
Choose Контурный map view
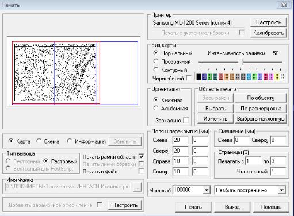(x=156, y=70)
